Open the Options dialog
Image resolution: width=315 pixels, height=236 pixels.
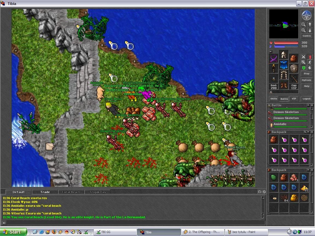[x=307, y=80]
